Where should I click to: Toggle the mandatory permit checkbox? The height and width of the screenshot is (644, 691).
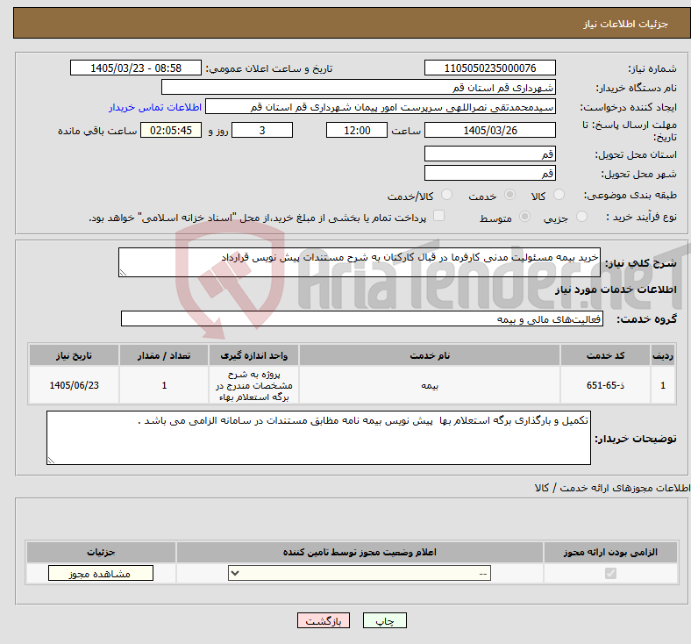tap(611, 574)
